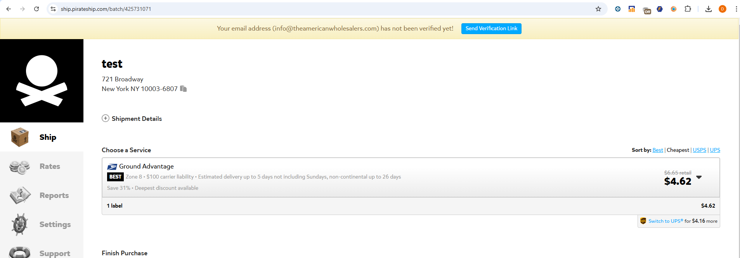Click the unverified email notice text
The height and width of the screenshot is (258, 740).
click(335, 28)
